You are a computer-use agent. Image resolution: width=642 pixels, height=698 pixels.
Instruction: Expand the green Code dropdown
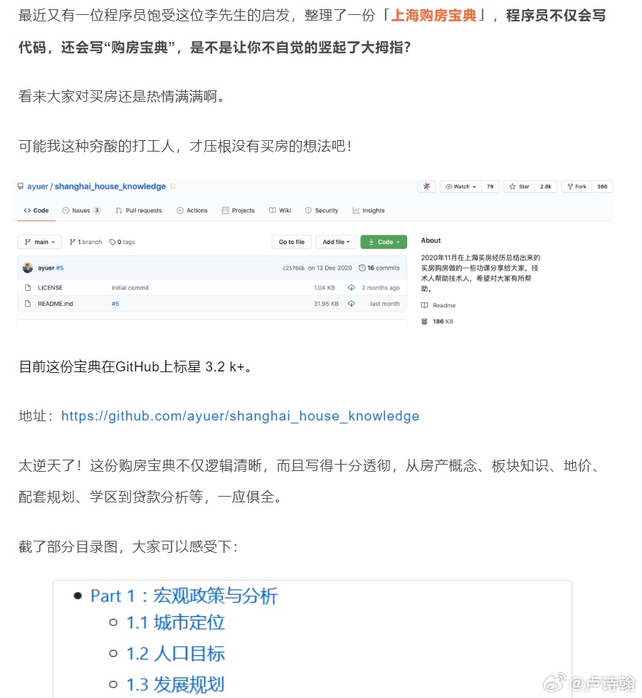point(384,242)
